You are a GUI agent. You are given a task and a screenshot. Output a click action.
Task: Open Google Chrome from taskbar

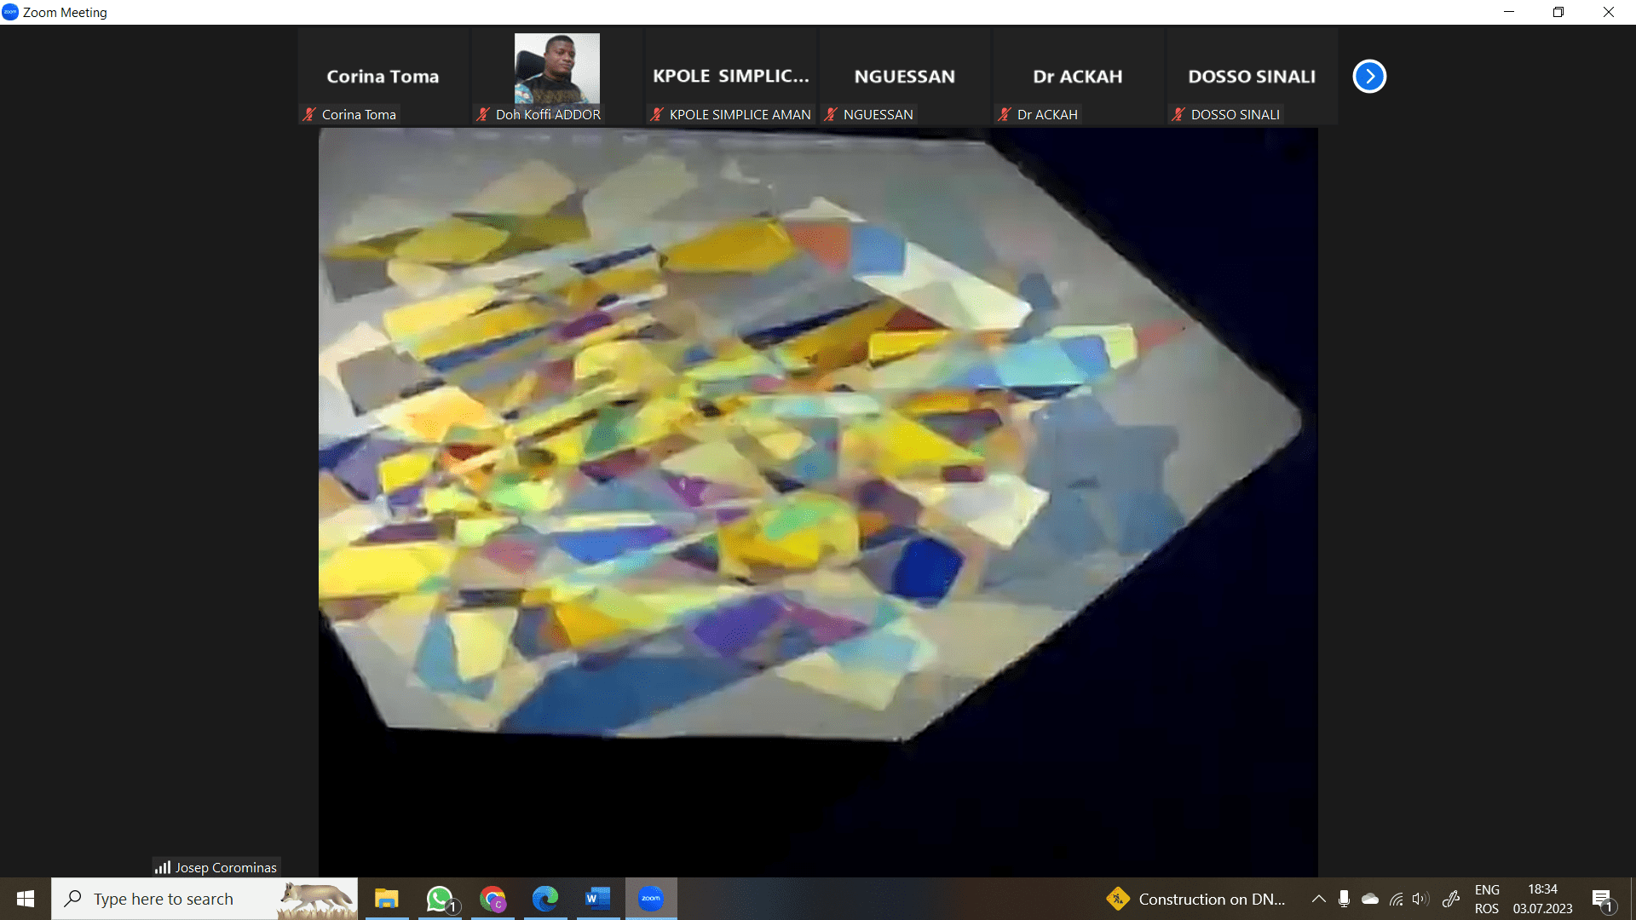tap(493, 899)
